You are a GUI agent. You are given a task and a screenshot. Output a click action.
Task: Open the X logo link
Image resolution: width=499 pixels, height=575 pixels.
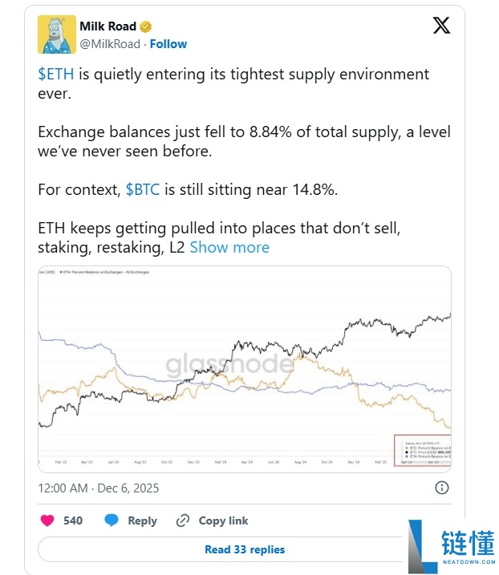coord(441,26)
